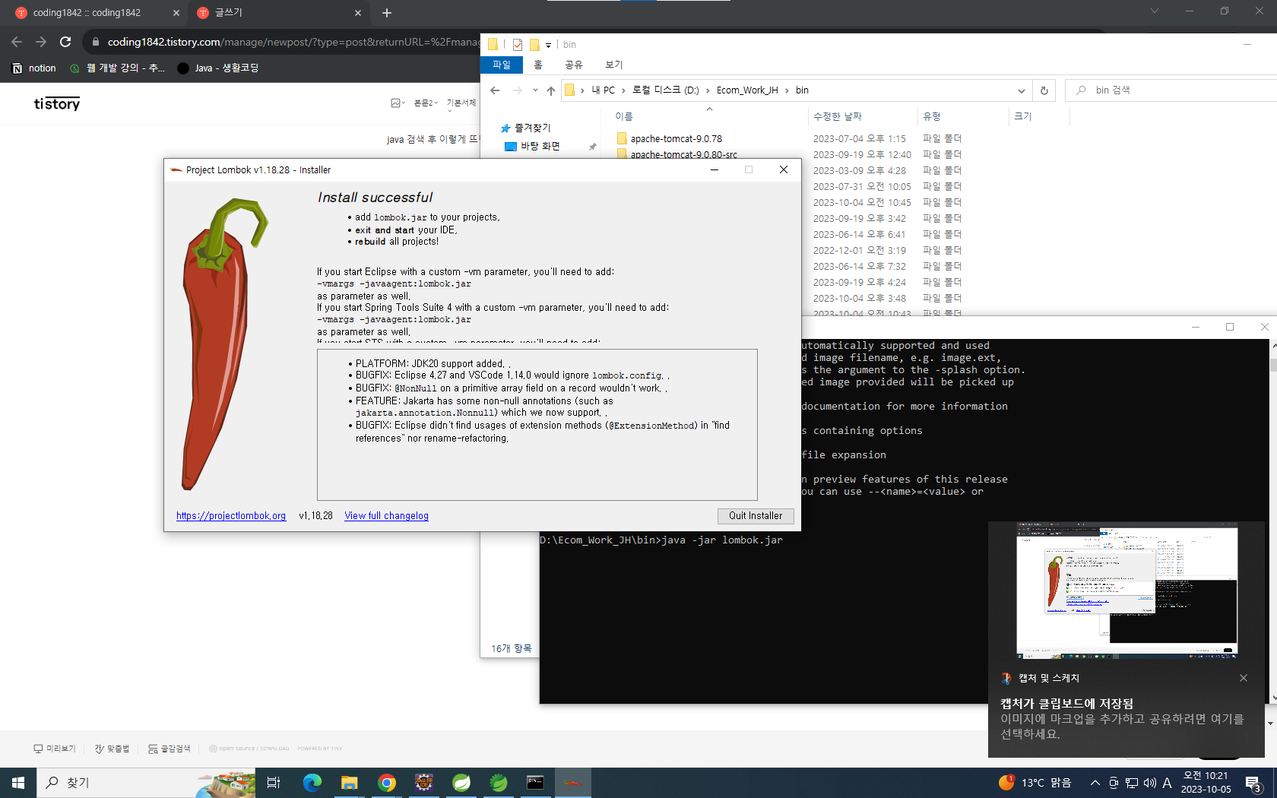The image size is (1277, 798).
Task: Select Ecom_Work_JH in the address breadcrumb
Action: [x=747, y=90]
